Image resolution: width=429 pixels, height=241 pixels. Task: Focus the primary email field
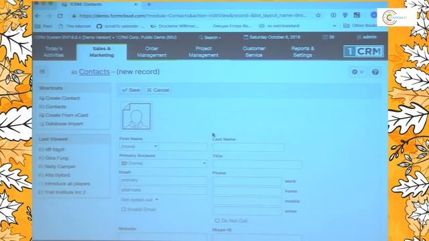point(163,180)
